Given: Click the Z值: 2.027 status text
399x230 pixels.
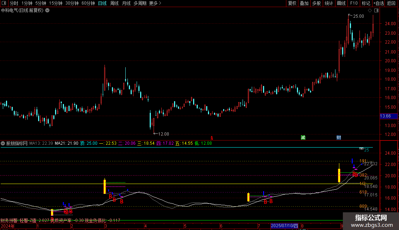Looking at the screenshot, I should click(40, 220).
